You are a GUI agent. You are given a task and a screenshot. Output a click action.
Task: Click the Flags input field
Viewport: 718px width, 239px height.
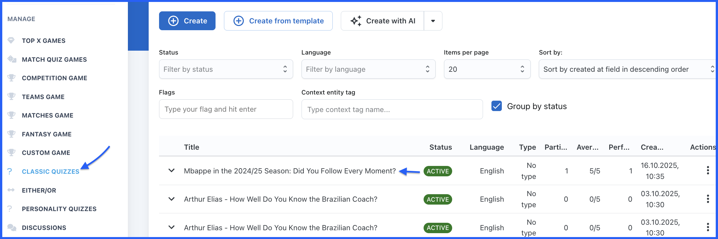pyautogui.click(x=226, y=109)
